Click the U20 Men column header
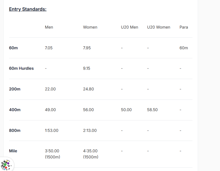The image size is (220, 171). pos(129,27)
